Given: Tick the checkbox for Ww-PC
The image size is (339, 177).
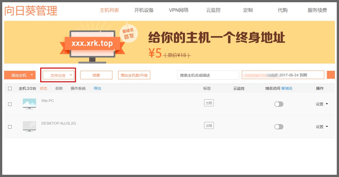Looking at the screenshot, I should [10, 104].
